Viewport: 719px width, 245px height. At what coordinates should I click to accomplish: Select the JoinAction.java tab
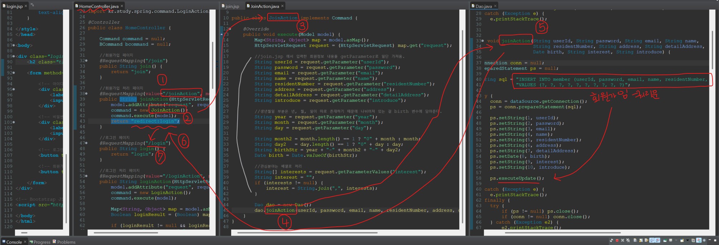264,6
